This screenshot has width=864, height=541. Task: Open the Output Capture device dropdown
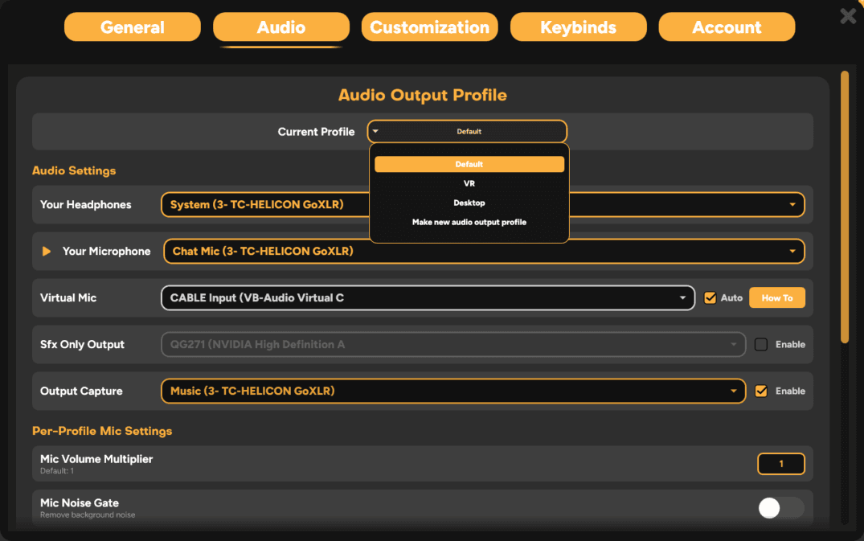tap(734, 391)
